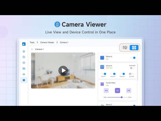Play the Camera 1 video

63,71
